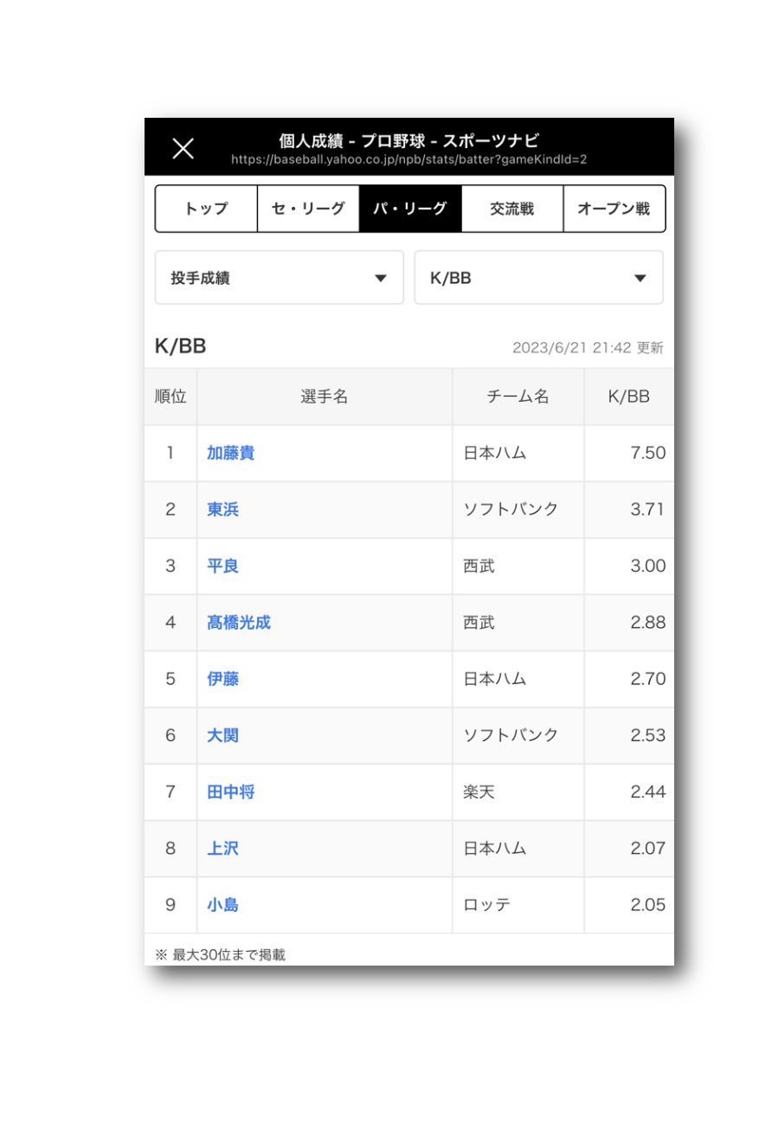The image size is (772, 1131).
Task: Open player link 田中将
Action: (x=230, y=792)
